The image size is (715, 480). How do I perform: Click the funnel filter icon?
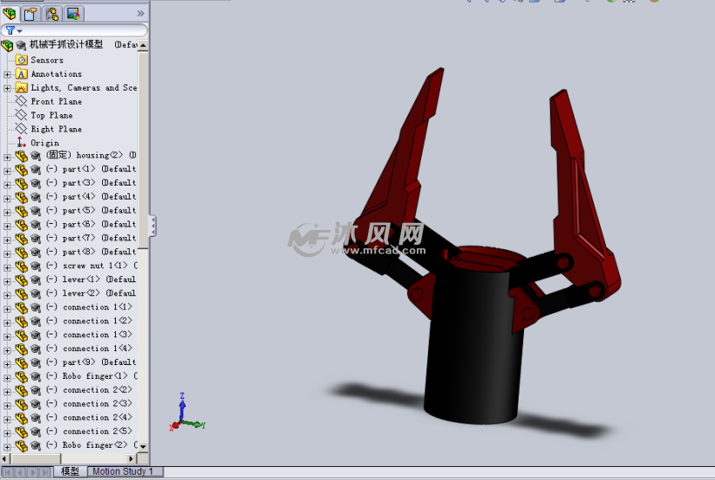tap(10, 30)
